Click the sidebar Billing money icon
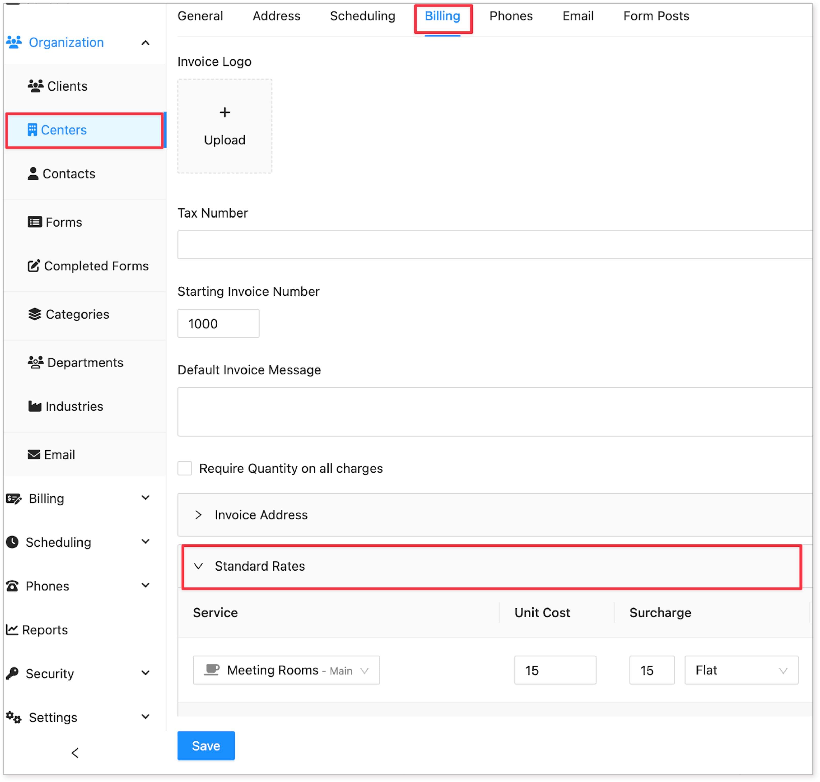 (14, 498)
